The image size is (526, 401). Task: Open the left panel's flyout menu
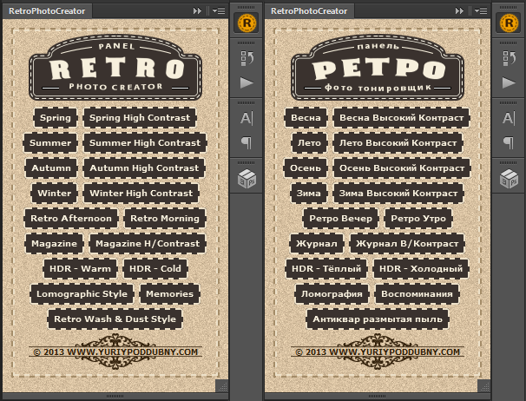[218, 10]
